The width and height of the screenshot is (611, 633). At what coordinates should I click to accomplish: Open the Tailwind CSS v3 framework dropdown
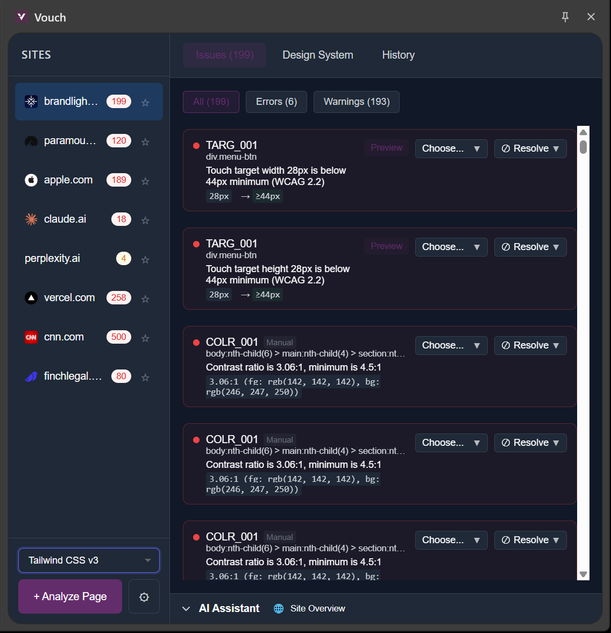89,560
